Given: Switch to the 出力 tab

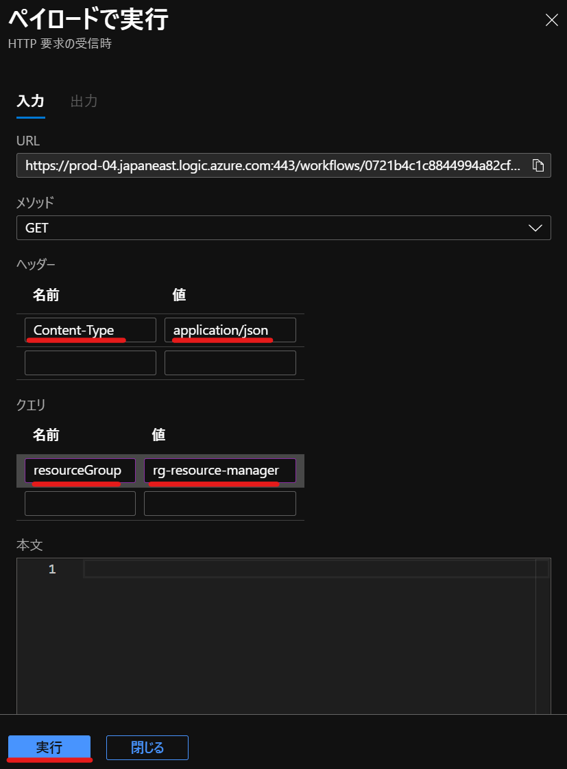Looking at the screenshot, I should coord(84,101).
